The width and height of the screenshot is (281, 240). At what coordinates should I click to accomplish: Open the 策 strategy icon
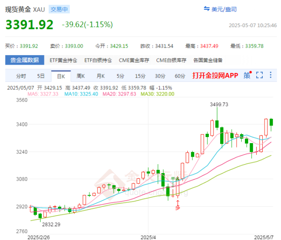click(x=247, y=75)
